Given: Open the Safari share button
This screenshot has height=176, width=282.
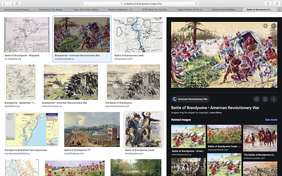Looking at the screenshot, I should [x=268, y=4].
